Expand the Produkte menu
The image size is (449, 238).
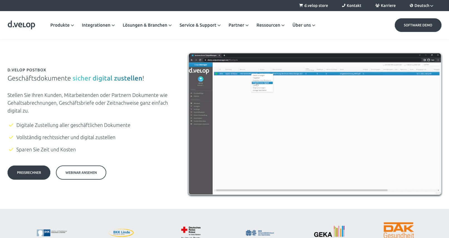pyautogui.click(x=62, y=25)
